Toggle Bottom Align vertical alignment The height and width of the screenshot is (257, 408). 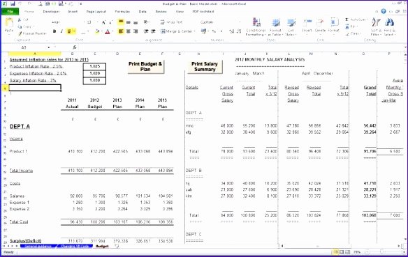pos(136,22)
